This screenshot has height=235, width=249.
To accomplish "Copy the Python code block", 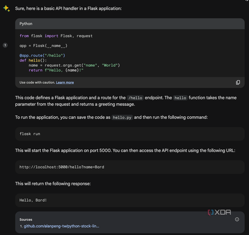I will click(238, 82).
